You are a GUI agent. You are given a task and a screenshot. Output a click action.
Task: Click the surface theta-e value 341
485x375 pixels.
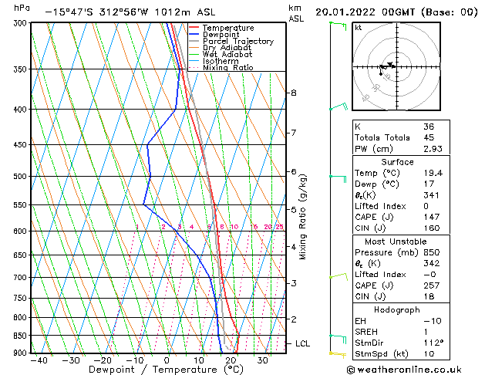pyautogui.click(x=431, y=195)
